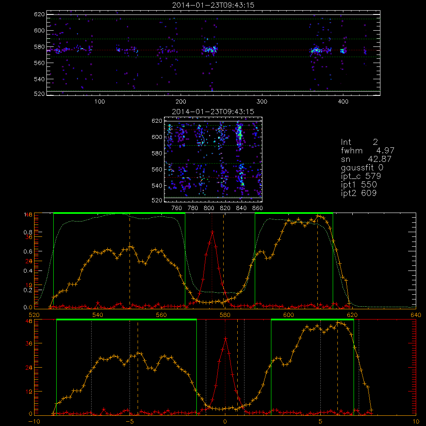Select the 'fwhm 4.97' readout
Screen dimensions: 426x426
point(367,150)
